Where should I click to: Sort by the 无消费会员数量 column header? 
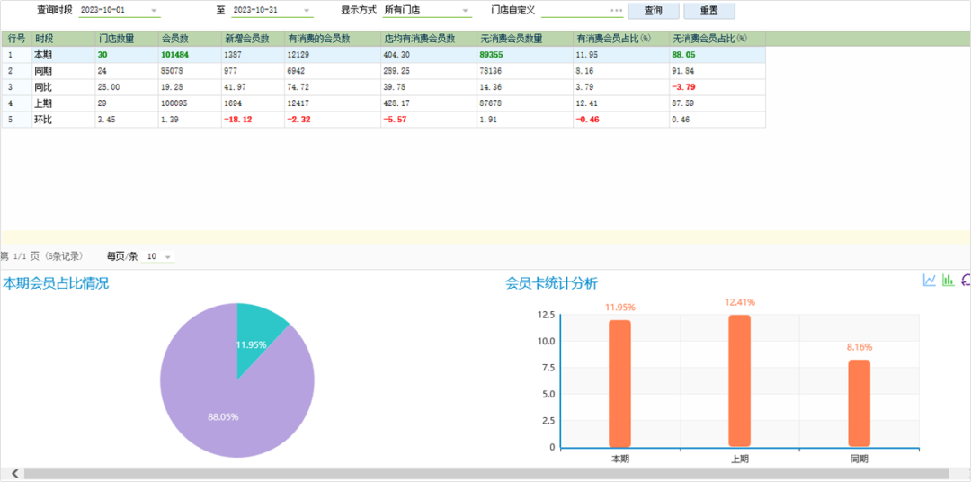point(525,39)
